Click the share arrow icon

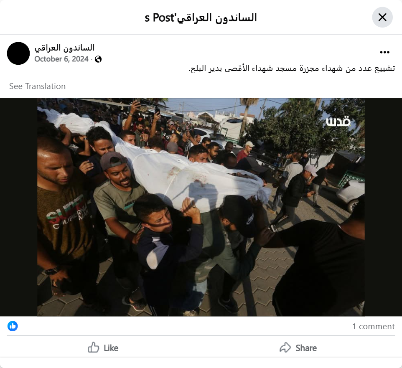click(x=285, y=348)
